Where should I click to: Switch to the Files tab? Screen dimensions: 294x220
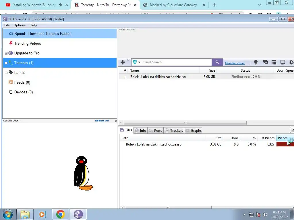tap(126, 130)
